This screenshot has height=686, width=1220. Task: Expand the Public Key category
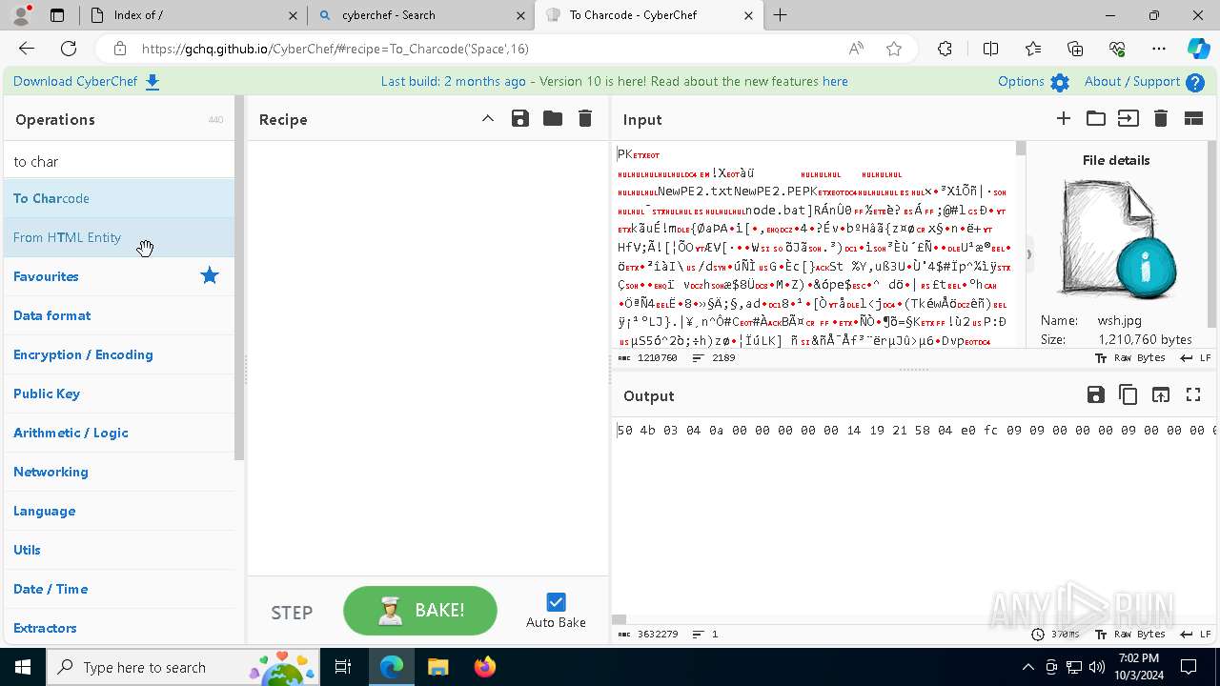coord(119,393)
